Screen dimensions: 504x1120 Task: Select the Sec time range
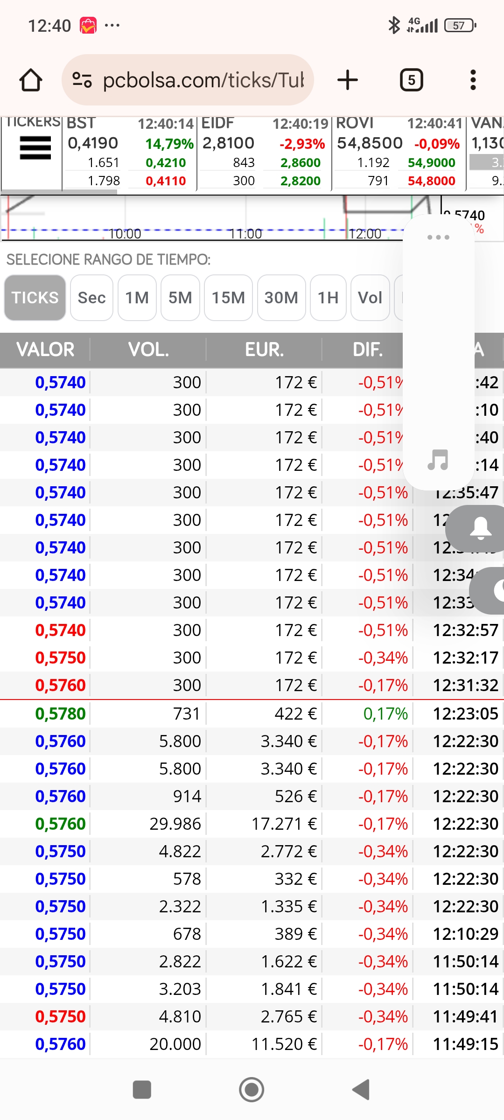coord(91,298)
